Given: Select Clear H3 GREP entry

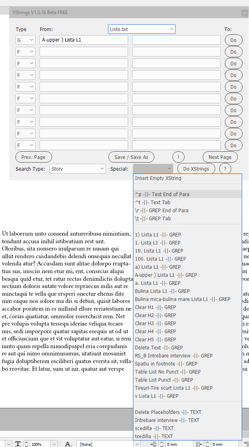Looking at the screenshot, I should coord(187,323).
